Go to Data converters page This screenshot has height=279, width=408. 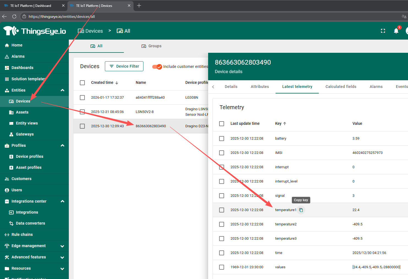pyautogui.click(x=30, y=223)
